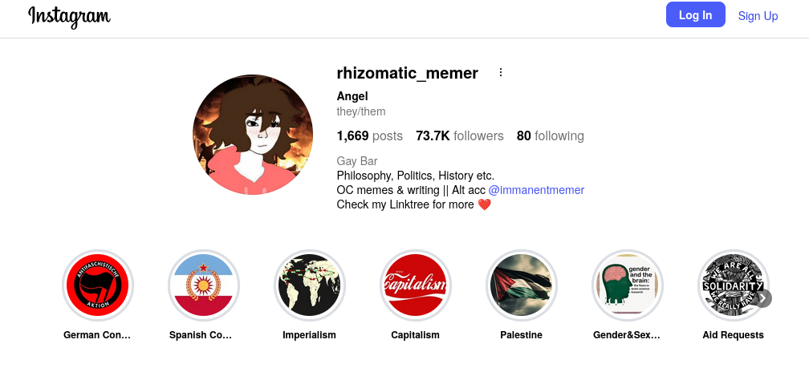Viewport: 809px width, 368px height.
Task: View the Imperialism world map highlight
Action: pyautogui.click(x=309, y=285)
